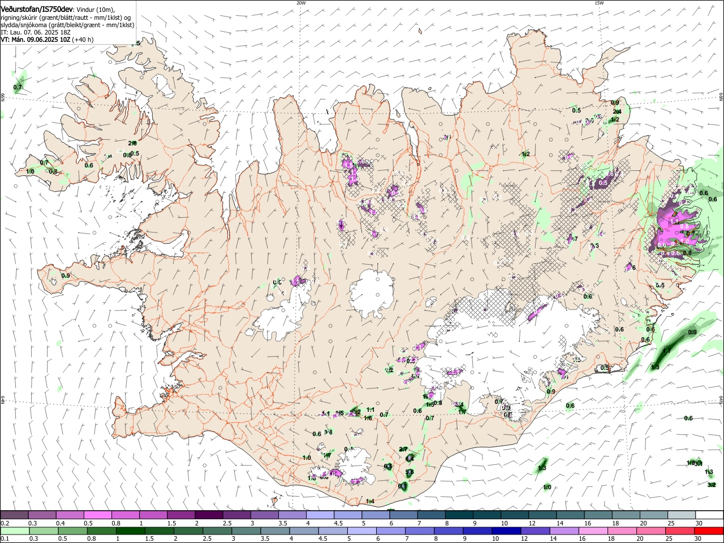Select the snow scale swatch between 1.5 and 2

[181, 515]
